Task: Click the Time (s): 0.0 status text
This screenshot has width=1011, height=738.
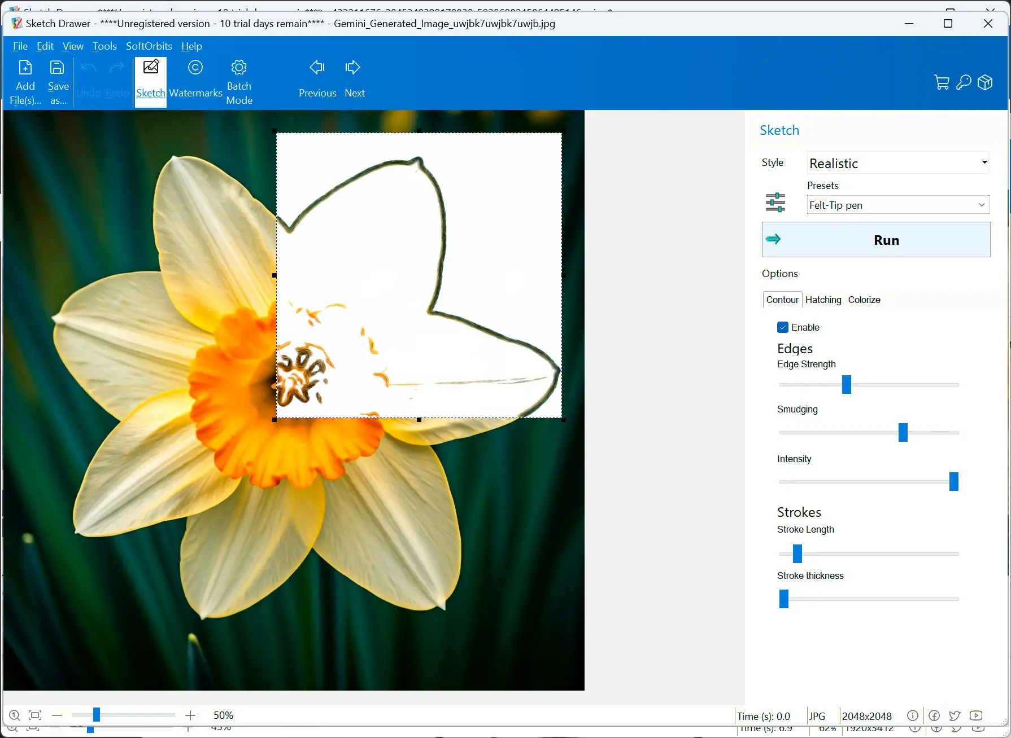Action: coord(764,716)
